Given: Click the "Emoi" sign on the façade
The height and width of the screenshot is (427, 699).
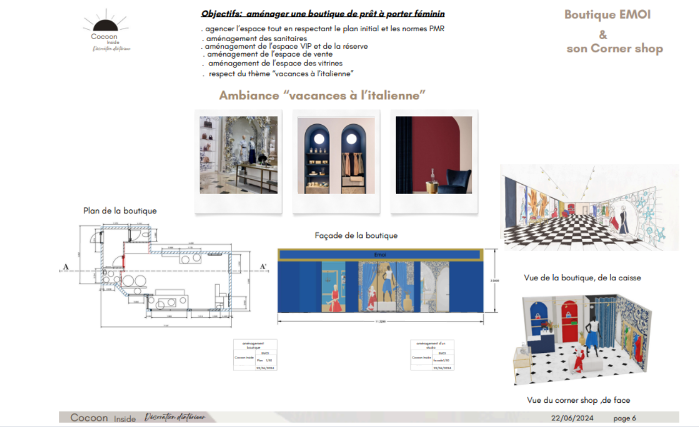Looking at the screenshot, I should (380, 254).
